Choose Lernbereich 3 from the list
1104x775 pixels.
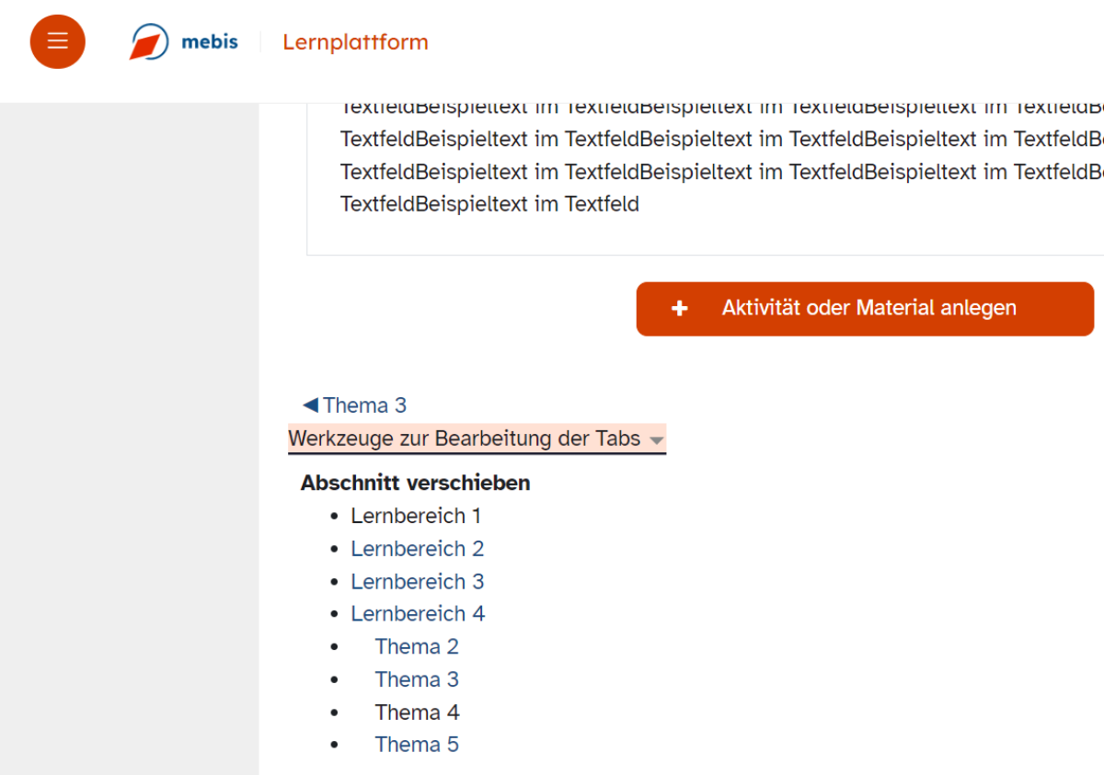click(417, 581)
